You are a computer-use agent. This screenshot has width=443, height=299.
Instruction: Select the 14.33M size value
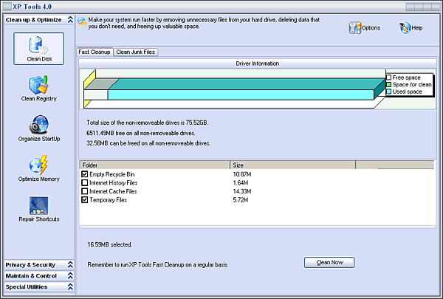[x=242, y=191]
